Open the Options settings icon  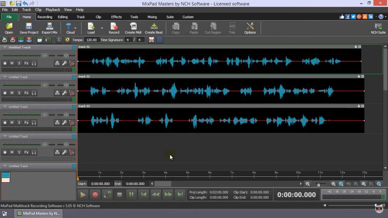pos(250,28)
